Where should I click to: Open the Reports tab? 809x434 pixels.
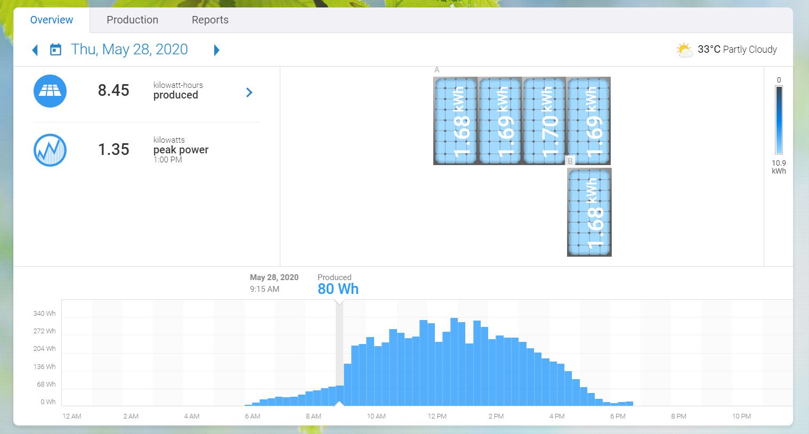tap(210, 20)
